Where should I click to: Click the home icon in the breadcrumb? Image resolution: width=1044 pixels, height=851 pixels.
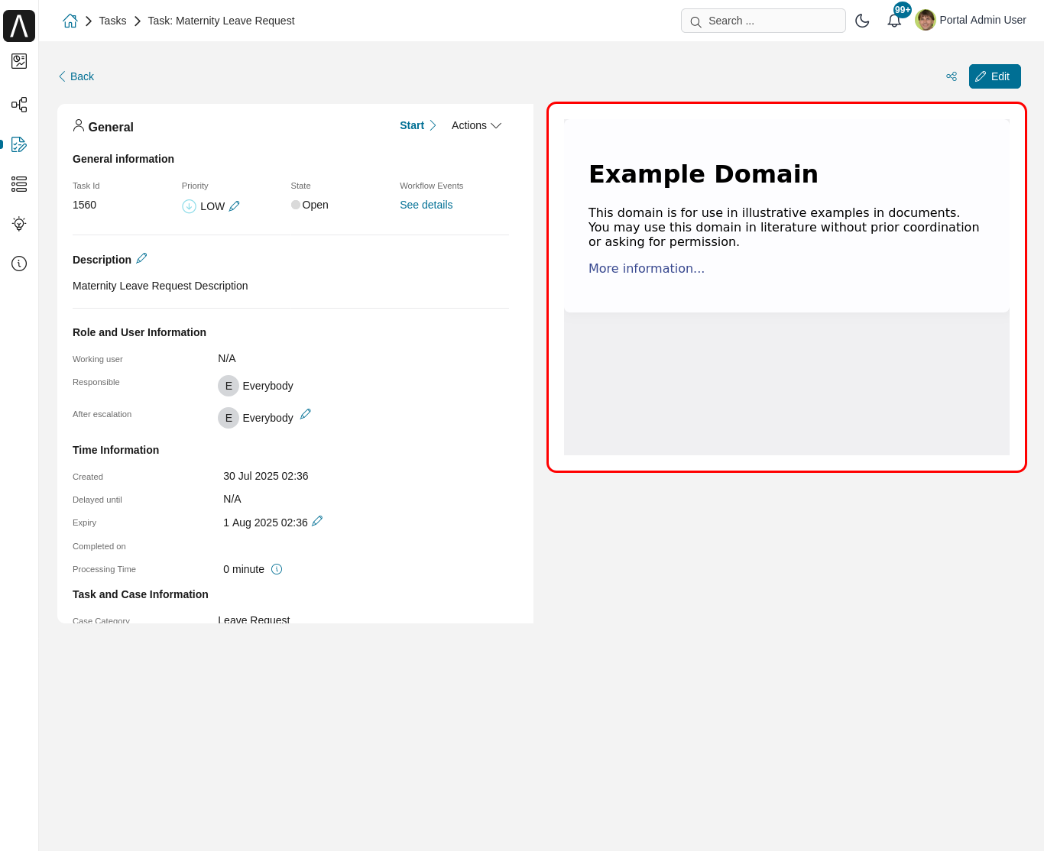coord(70,21)
